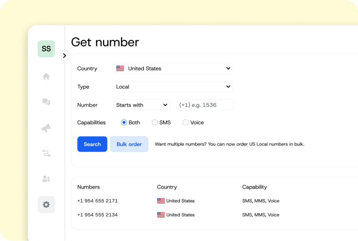
Task: Select the Both capabilities radio button
Action: click(x=124, y=122)
